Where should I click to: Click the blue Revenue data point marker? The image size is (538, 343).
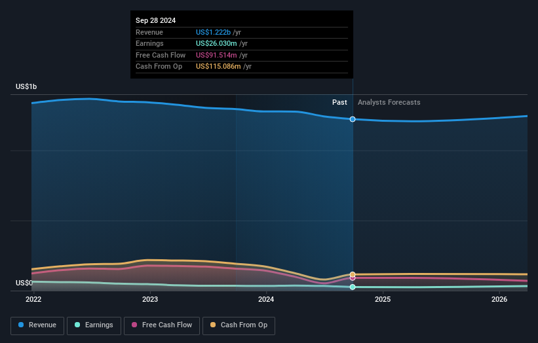(353, 119)
